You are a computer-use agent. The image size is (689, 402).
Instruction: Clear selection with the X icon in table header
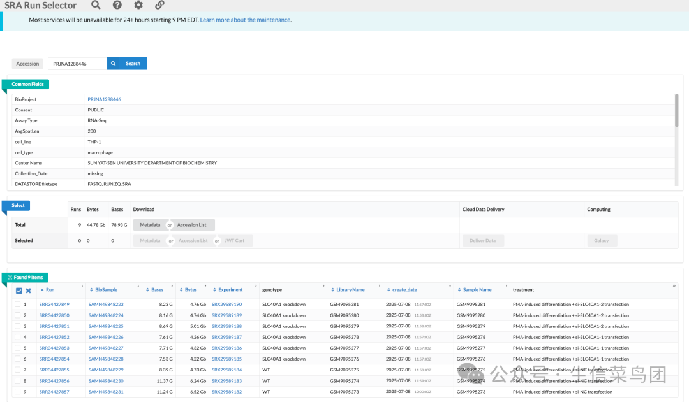[29, 291]
